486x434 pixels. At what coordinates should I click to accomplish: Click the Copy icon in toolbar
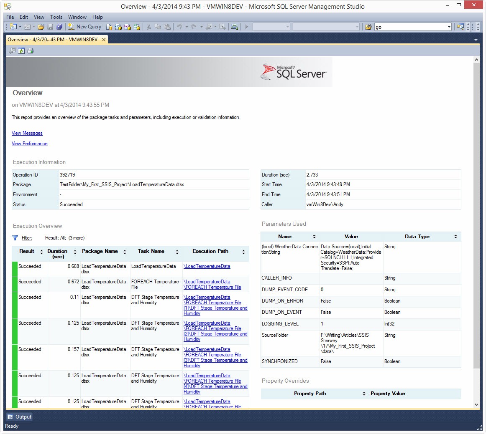tap(158, 27)
